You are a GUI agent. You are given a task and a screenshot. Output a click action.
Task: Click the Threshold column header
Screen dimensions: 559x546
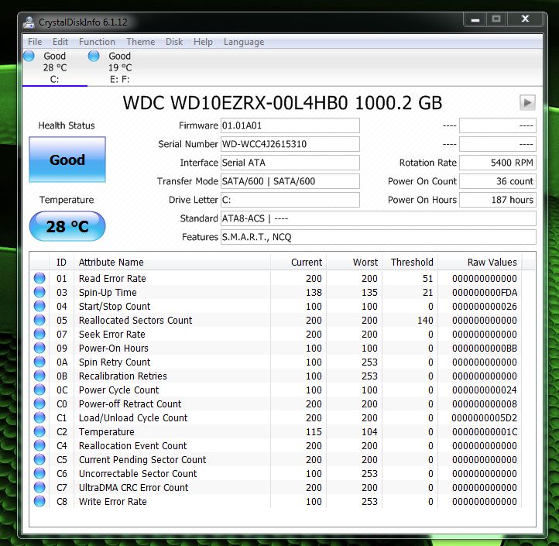(410, 262)
